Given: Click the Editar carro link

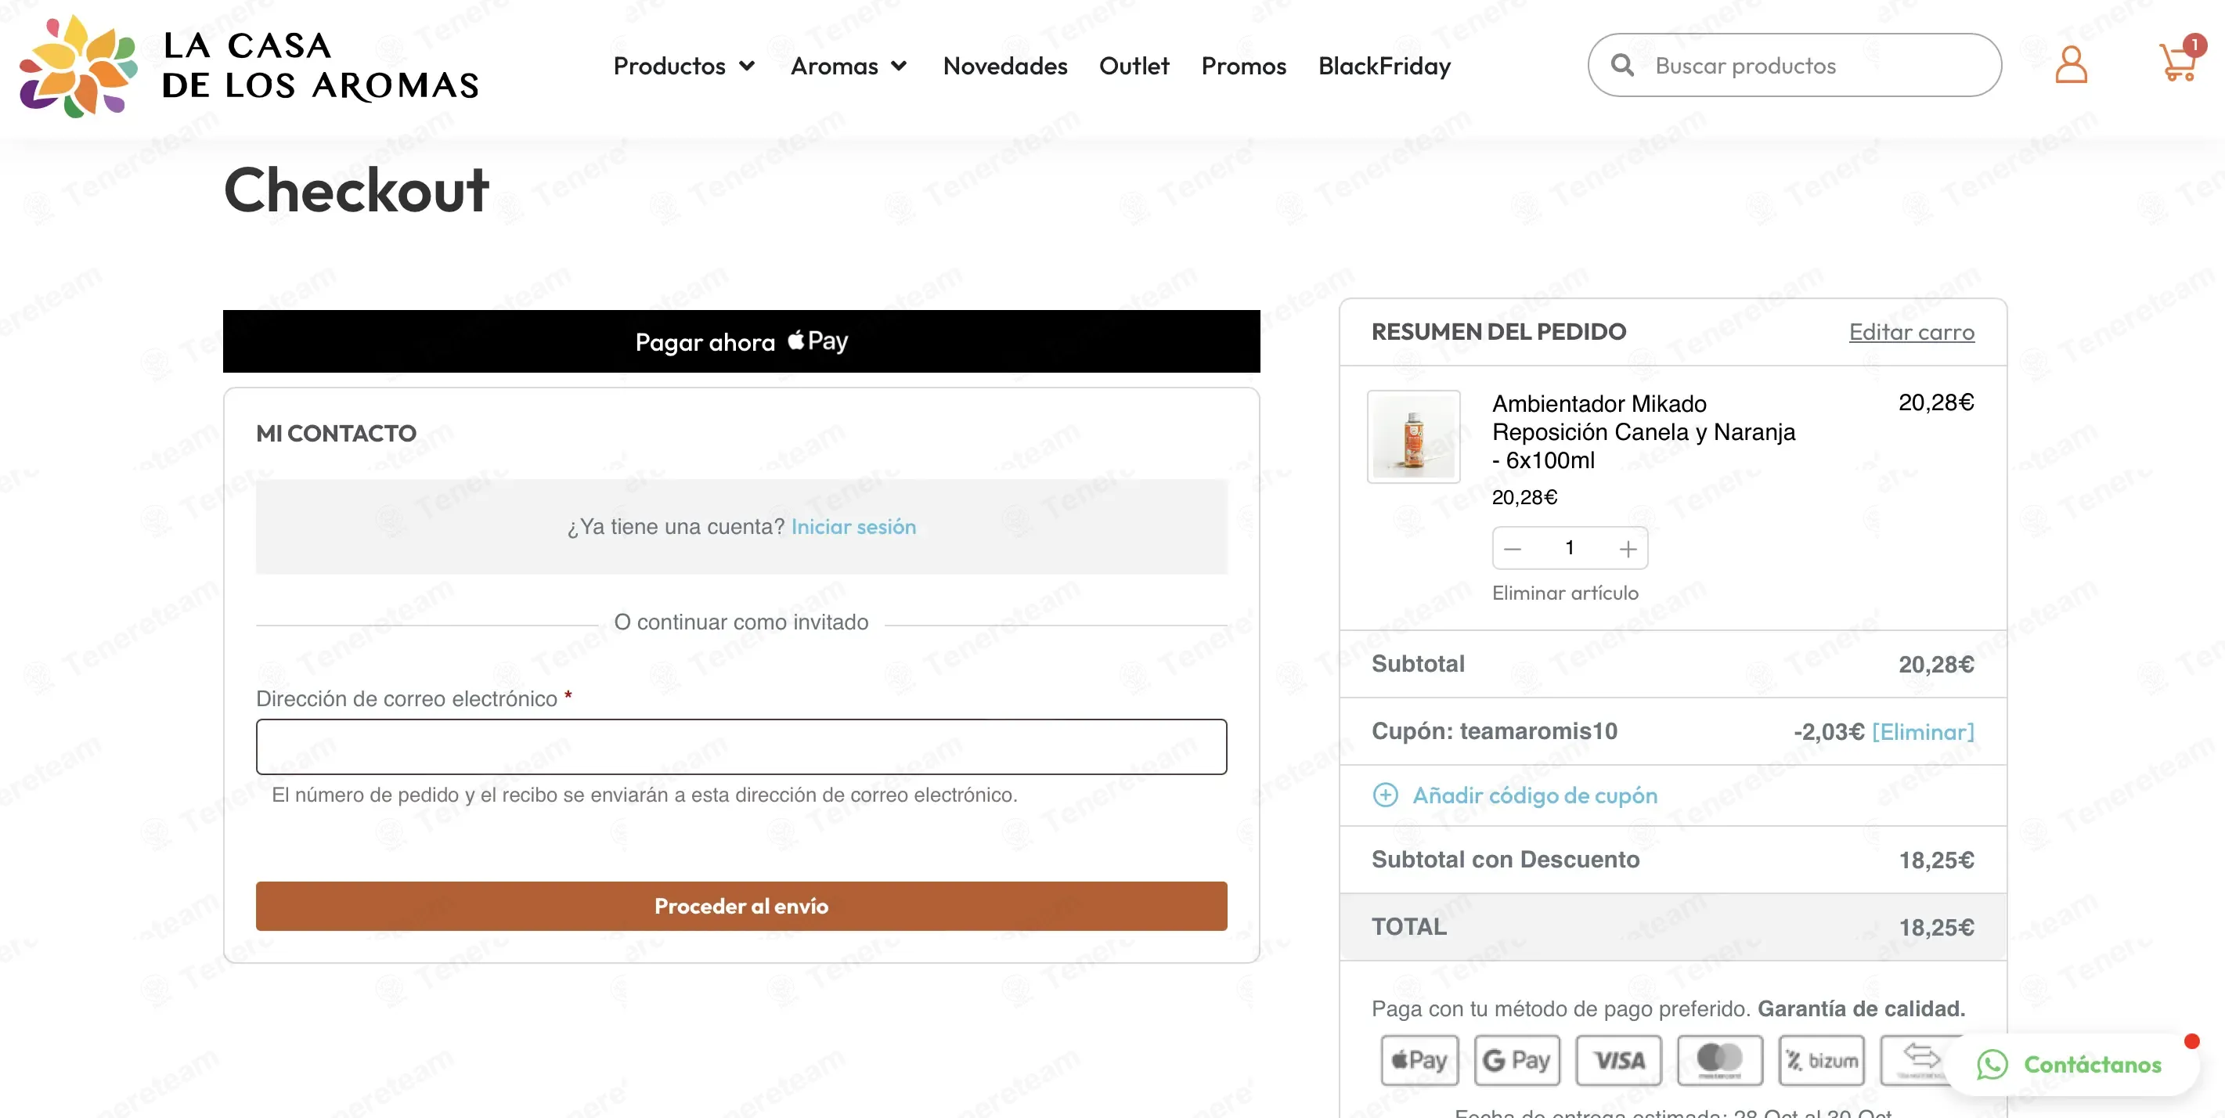Looking at the screenshot, I should (x=1912, y=332).
